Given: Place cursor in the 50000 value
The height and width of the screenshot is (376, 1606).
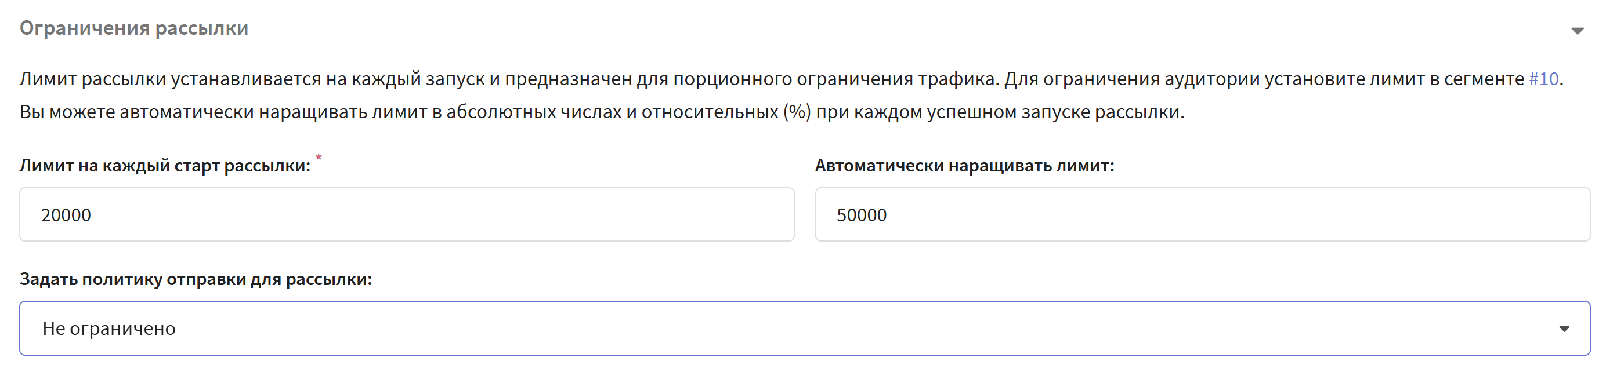Looking at the screenshot, I should 861,216.
